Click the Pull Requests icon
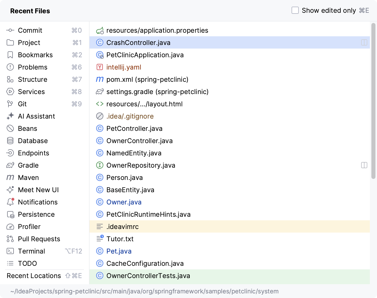The width and height of the screenshot is (377, 298). click(10, 239)
